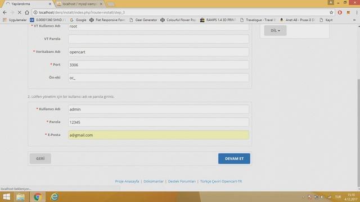Open a new browser tab

pos(111,4)
